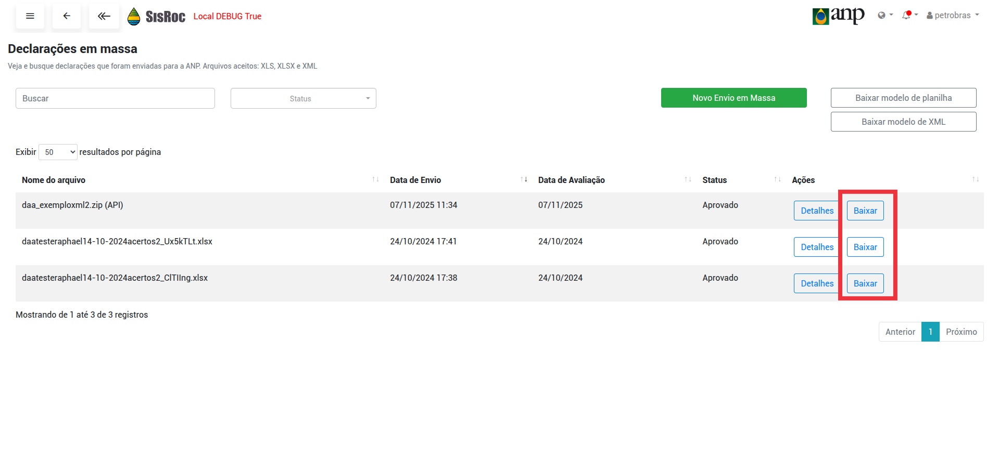999x470 pixels.
Task: Focus the Buscar search field
Action: pyautogui.click(x=115, y=98)
